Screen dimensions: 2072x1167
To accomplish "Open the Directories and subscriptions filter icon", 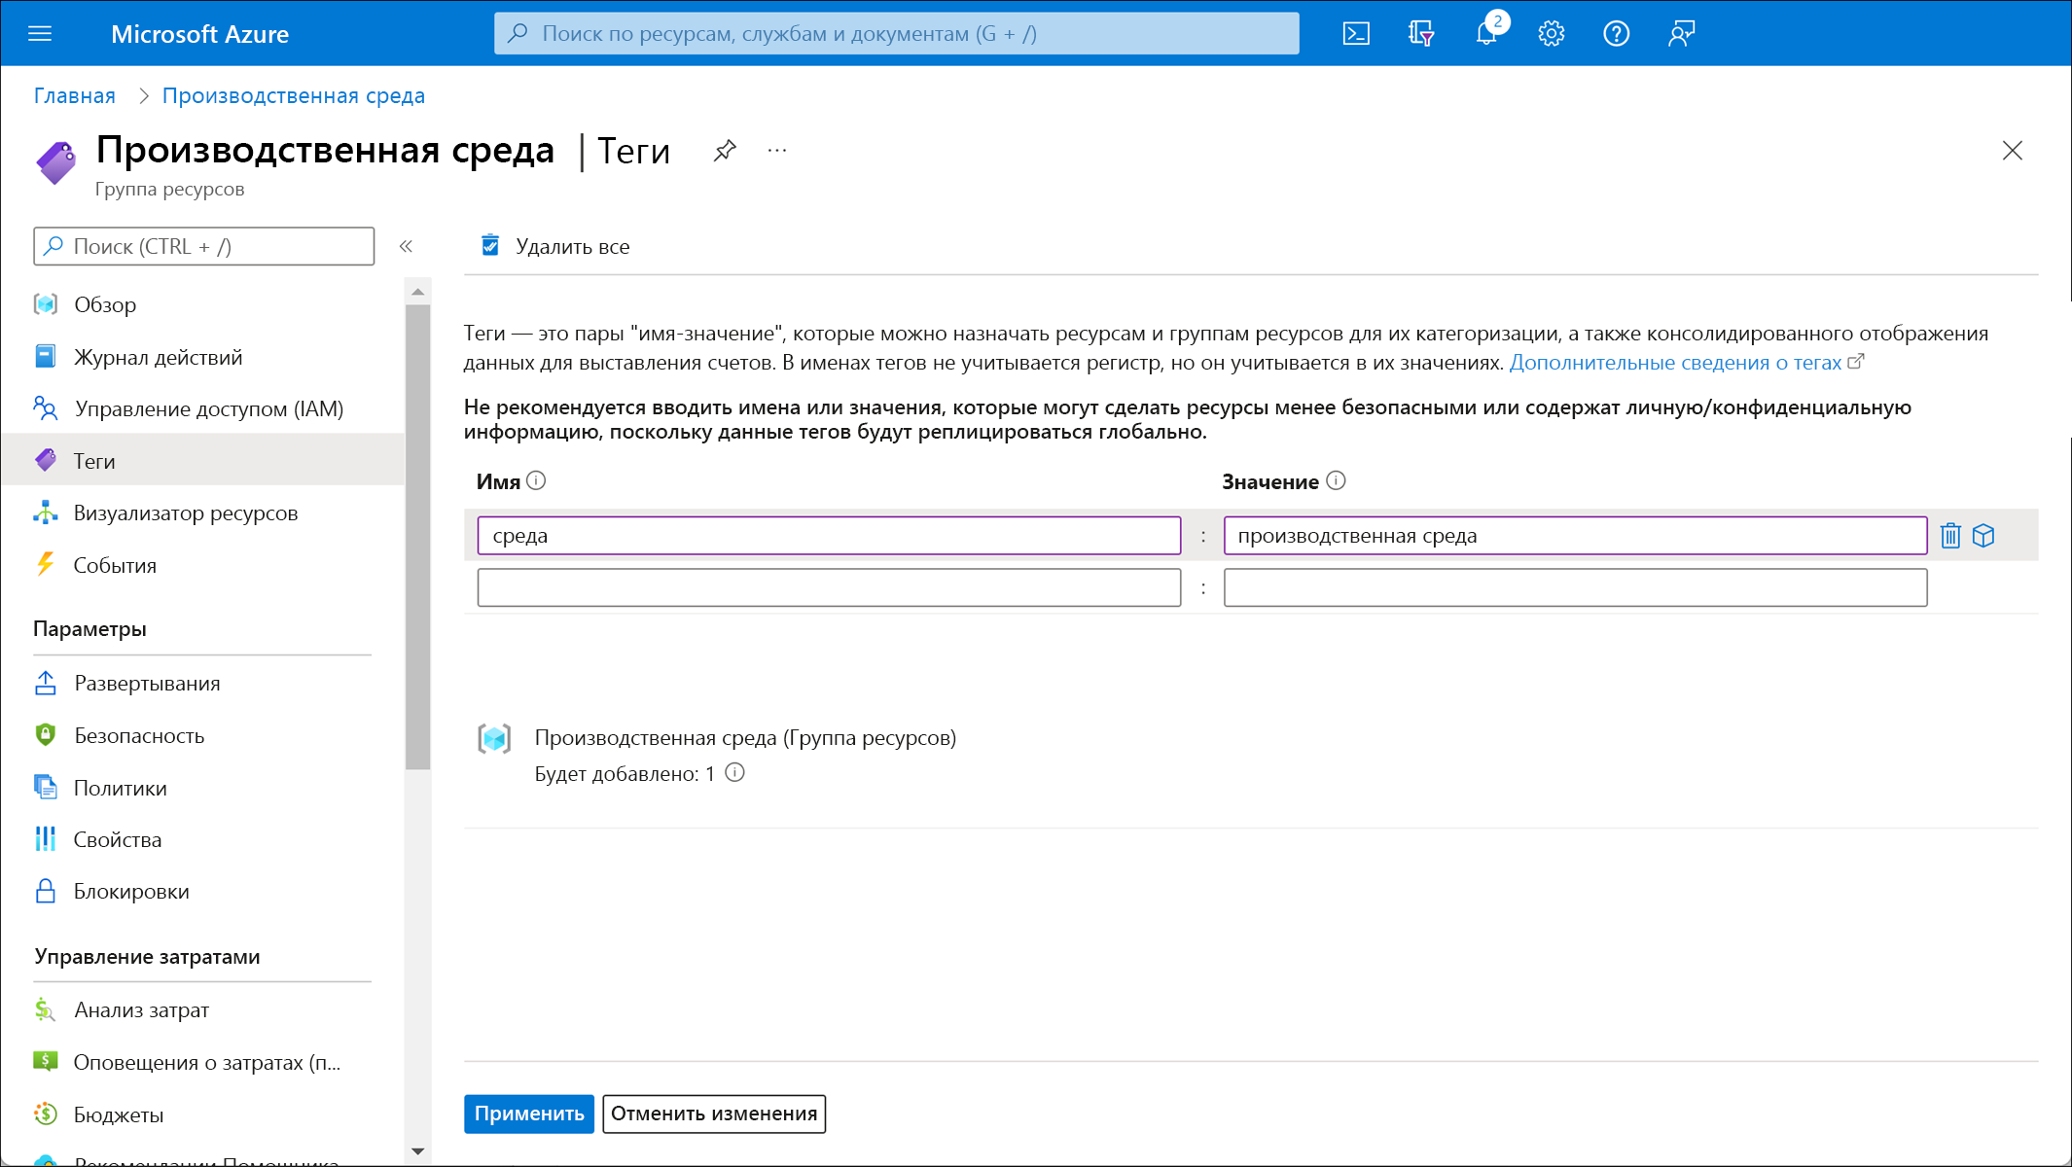I will point(1421,34).
